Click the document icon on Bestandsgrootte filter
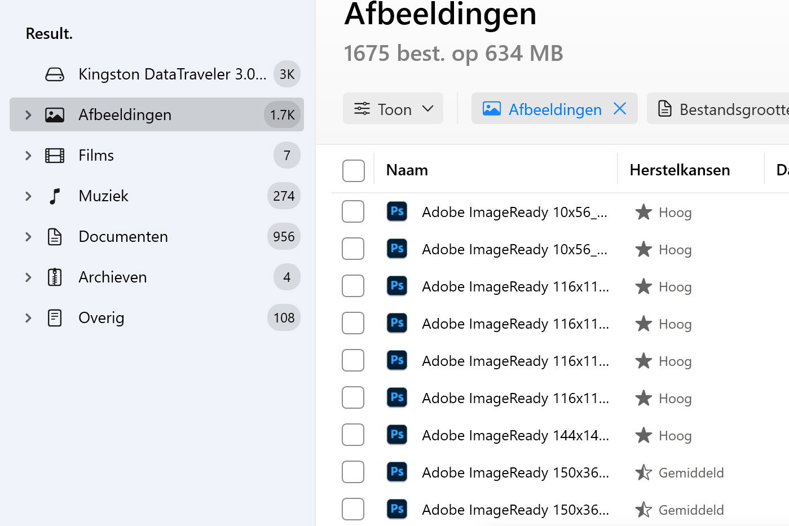The width and height of the screenshot is (789, 526). point(665,109)
